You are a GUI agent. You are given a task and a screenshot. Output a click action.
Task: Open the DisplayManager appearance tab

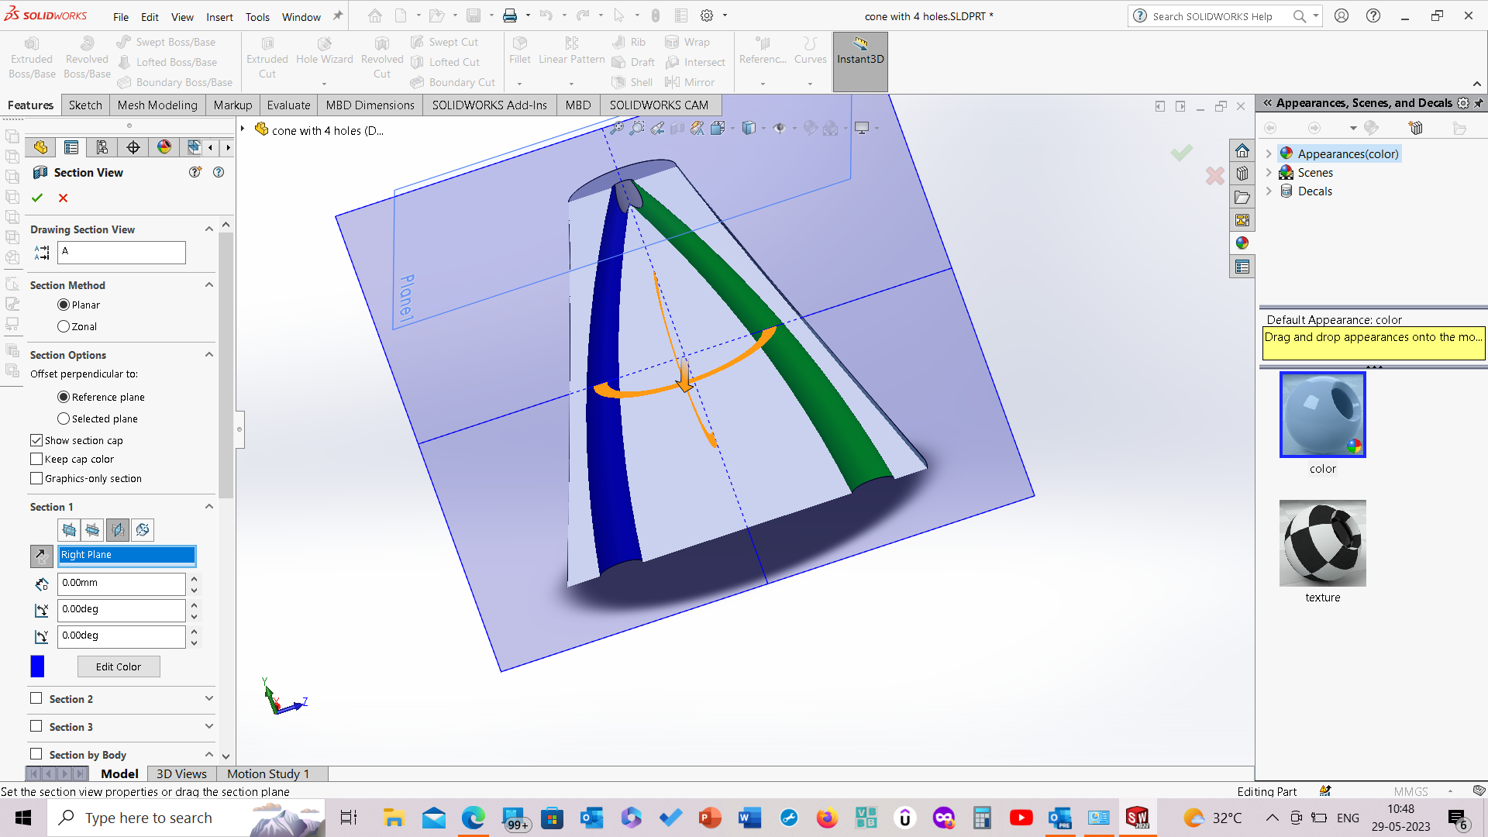[x=164, y=147]
